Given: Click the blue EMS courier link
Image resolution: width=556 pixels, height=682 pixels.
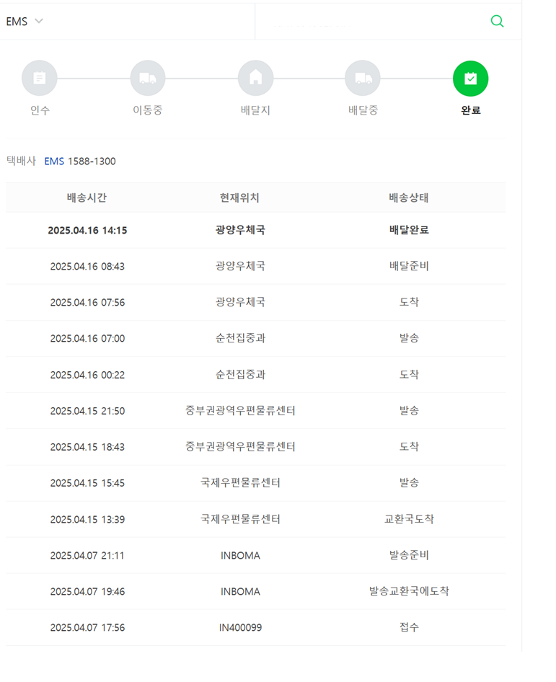Looking at the screenshot, I should pos(54,161).
